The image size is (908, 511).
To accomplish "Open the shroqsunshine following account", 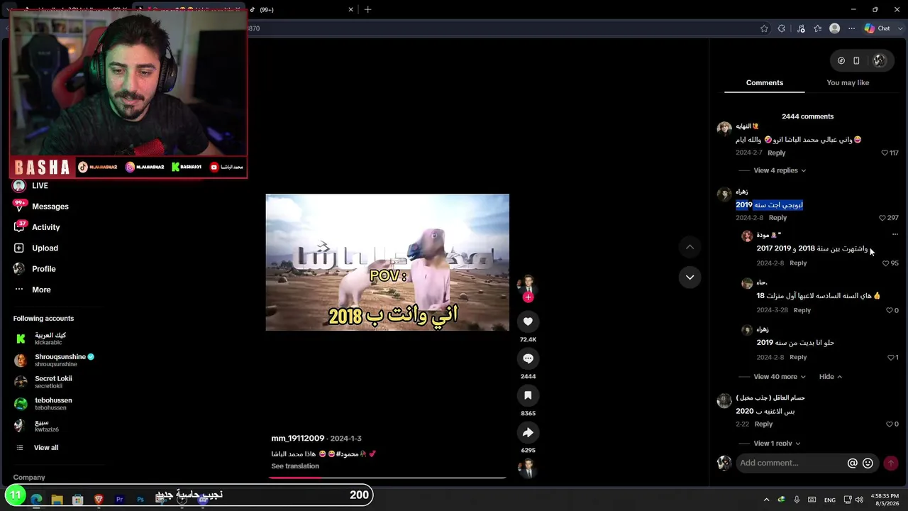I will pos(53,361).
